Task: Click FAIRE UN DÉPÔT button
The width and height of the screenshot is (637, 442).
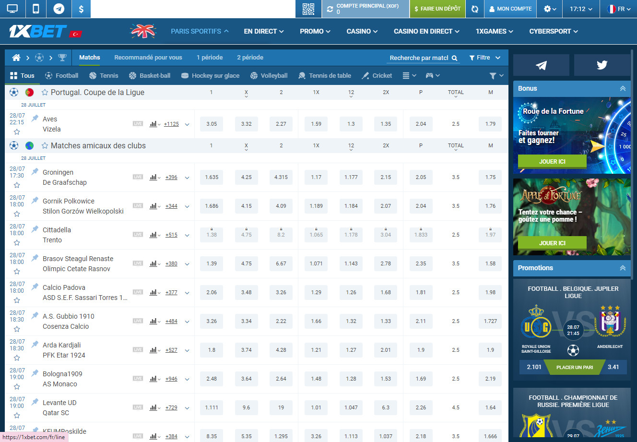Action: (437, 9)
